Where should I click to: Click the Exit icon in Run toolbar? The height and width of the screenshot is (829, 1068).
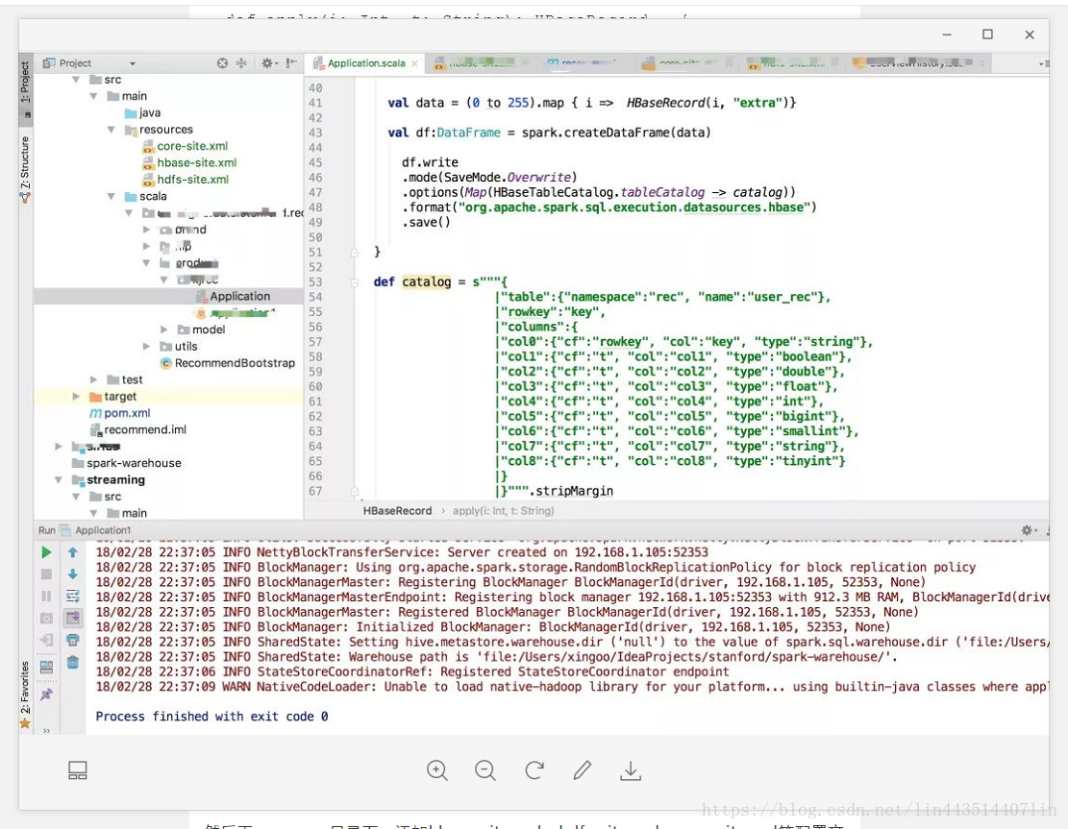tap(46, 640)
